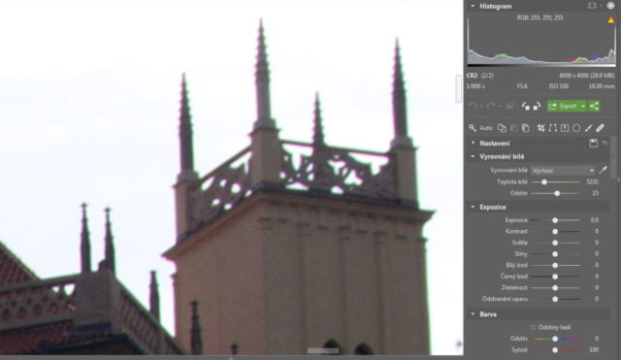Select the Retouching brush tool
This screenshot has height=360, width=621.
(x=600, y=128)
